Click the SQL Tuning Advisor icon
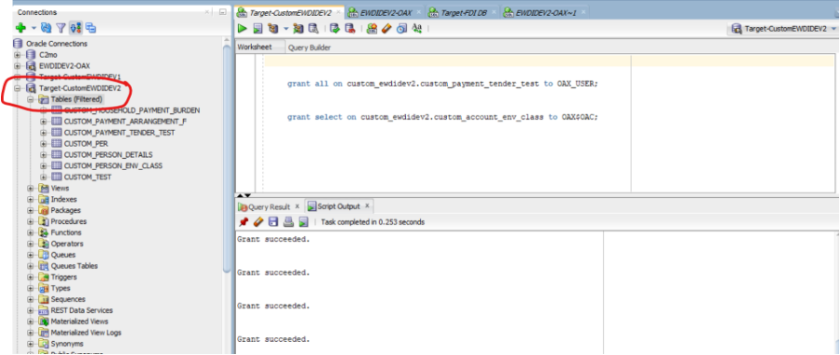This screenshot has width=840, height=355. (313, 29)
